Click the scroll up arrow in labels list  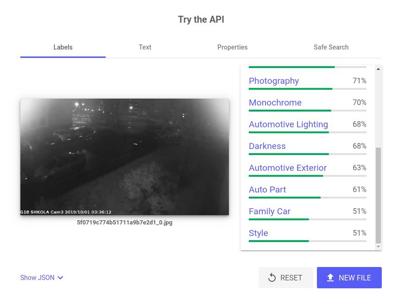click(378, 69)
